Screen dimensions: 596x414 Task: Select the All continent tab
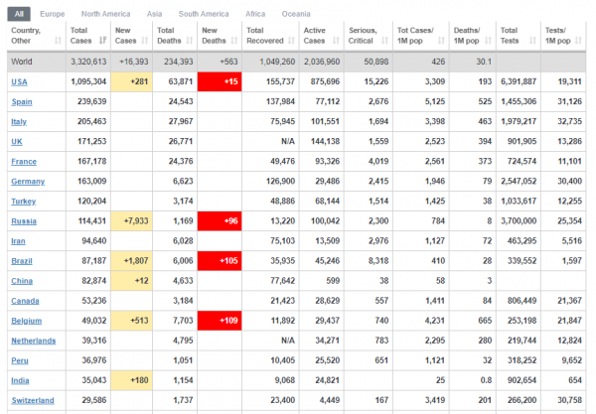[x=19, y=14]
